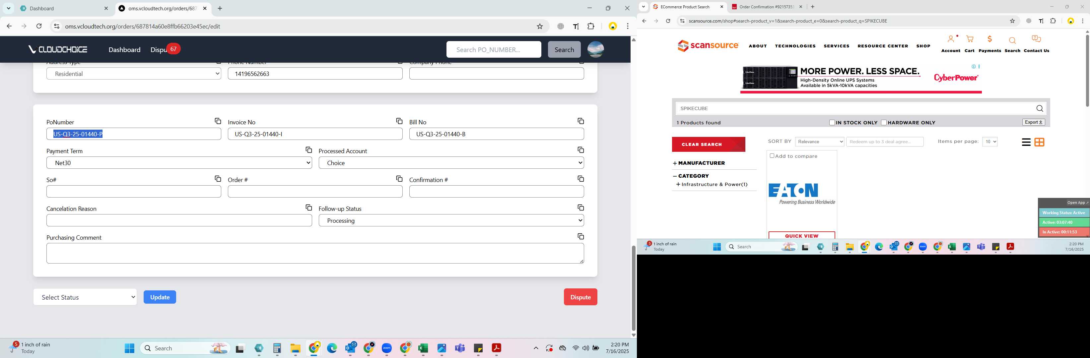
Task: Open Excel from the main taskbar
Action: pyautogui.click(x=423, y=348)
